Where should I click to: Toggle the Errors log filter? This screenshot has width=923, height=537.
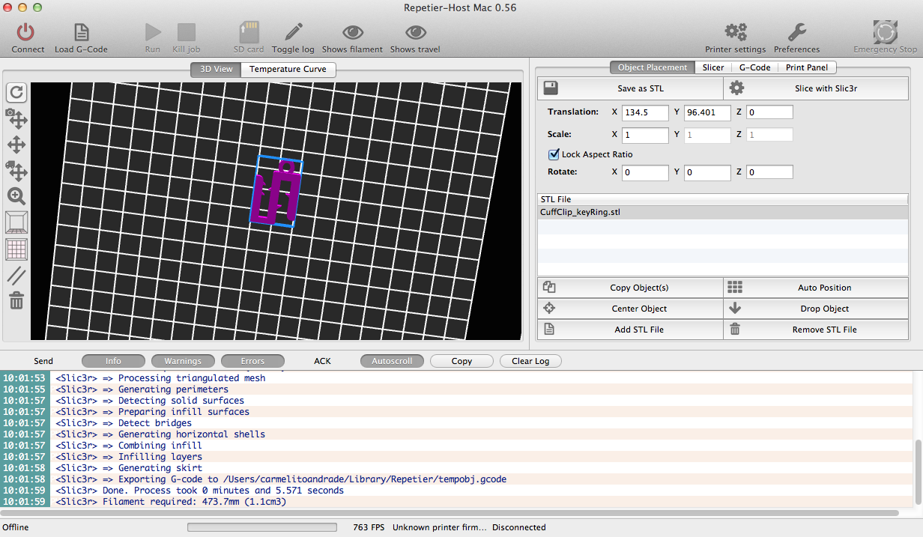click(252, 361)
